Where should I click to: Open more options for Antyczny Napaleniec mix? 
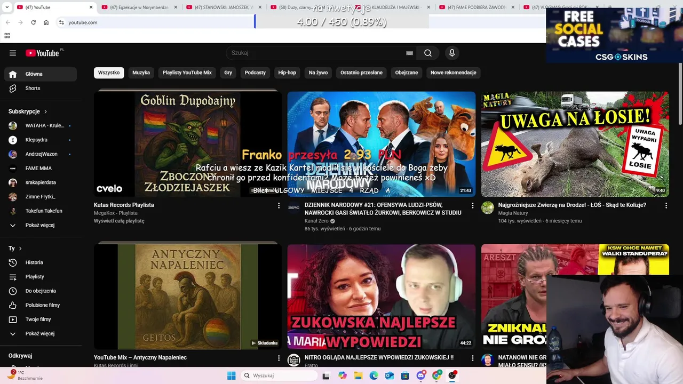279,358
